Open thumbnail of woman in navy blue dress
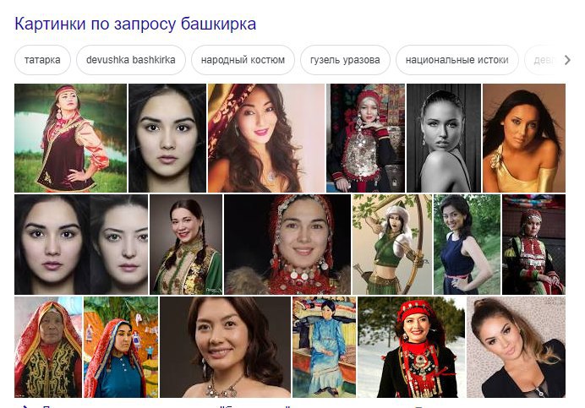 click(467, 245)
